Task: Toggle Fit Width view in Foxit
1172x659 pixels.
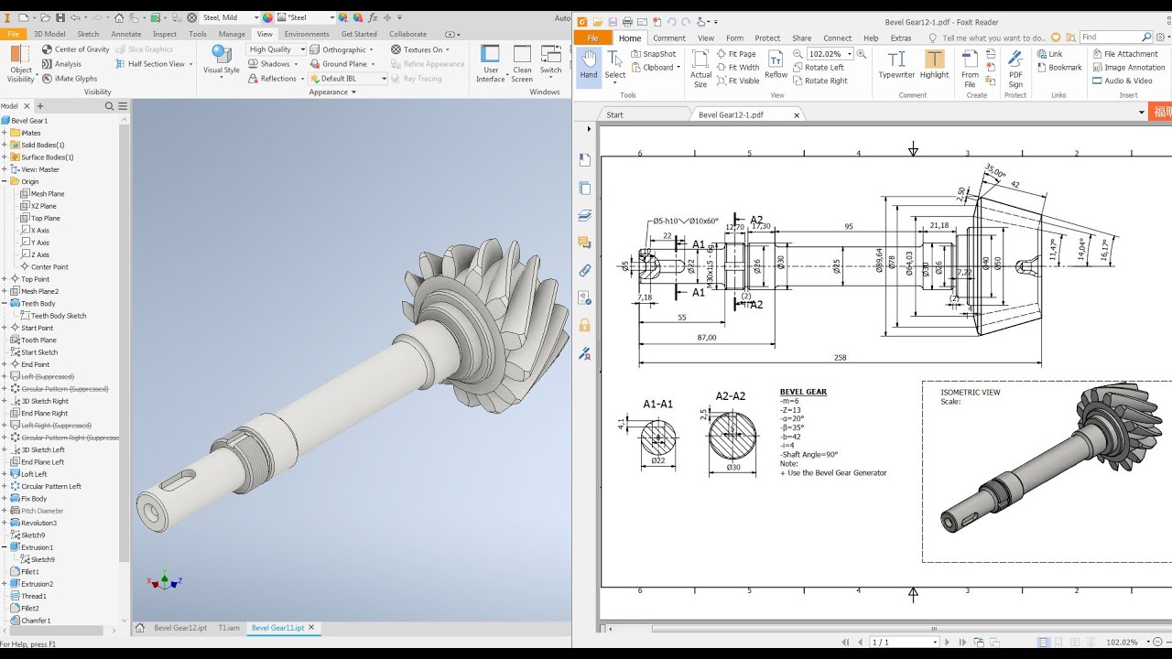Action: (x=738, y=67)
